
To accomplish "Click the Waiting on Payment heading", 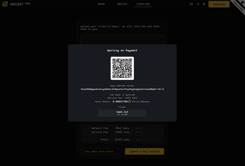I will pyautogui.click(x=122, y=51).
